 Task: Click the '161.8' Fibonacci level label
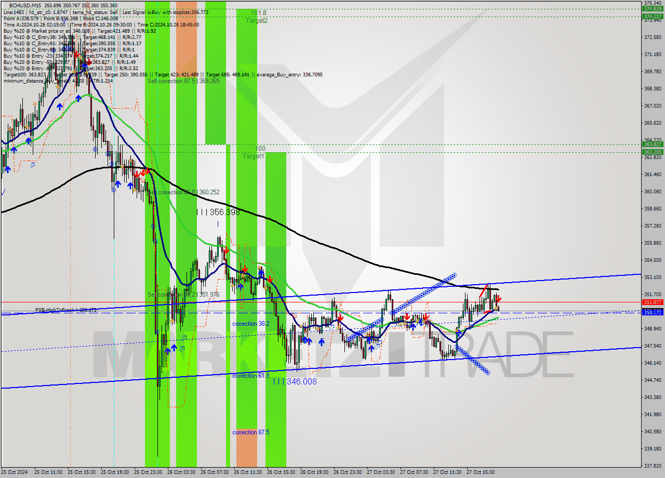[x=258, y=13]
